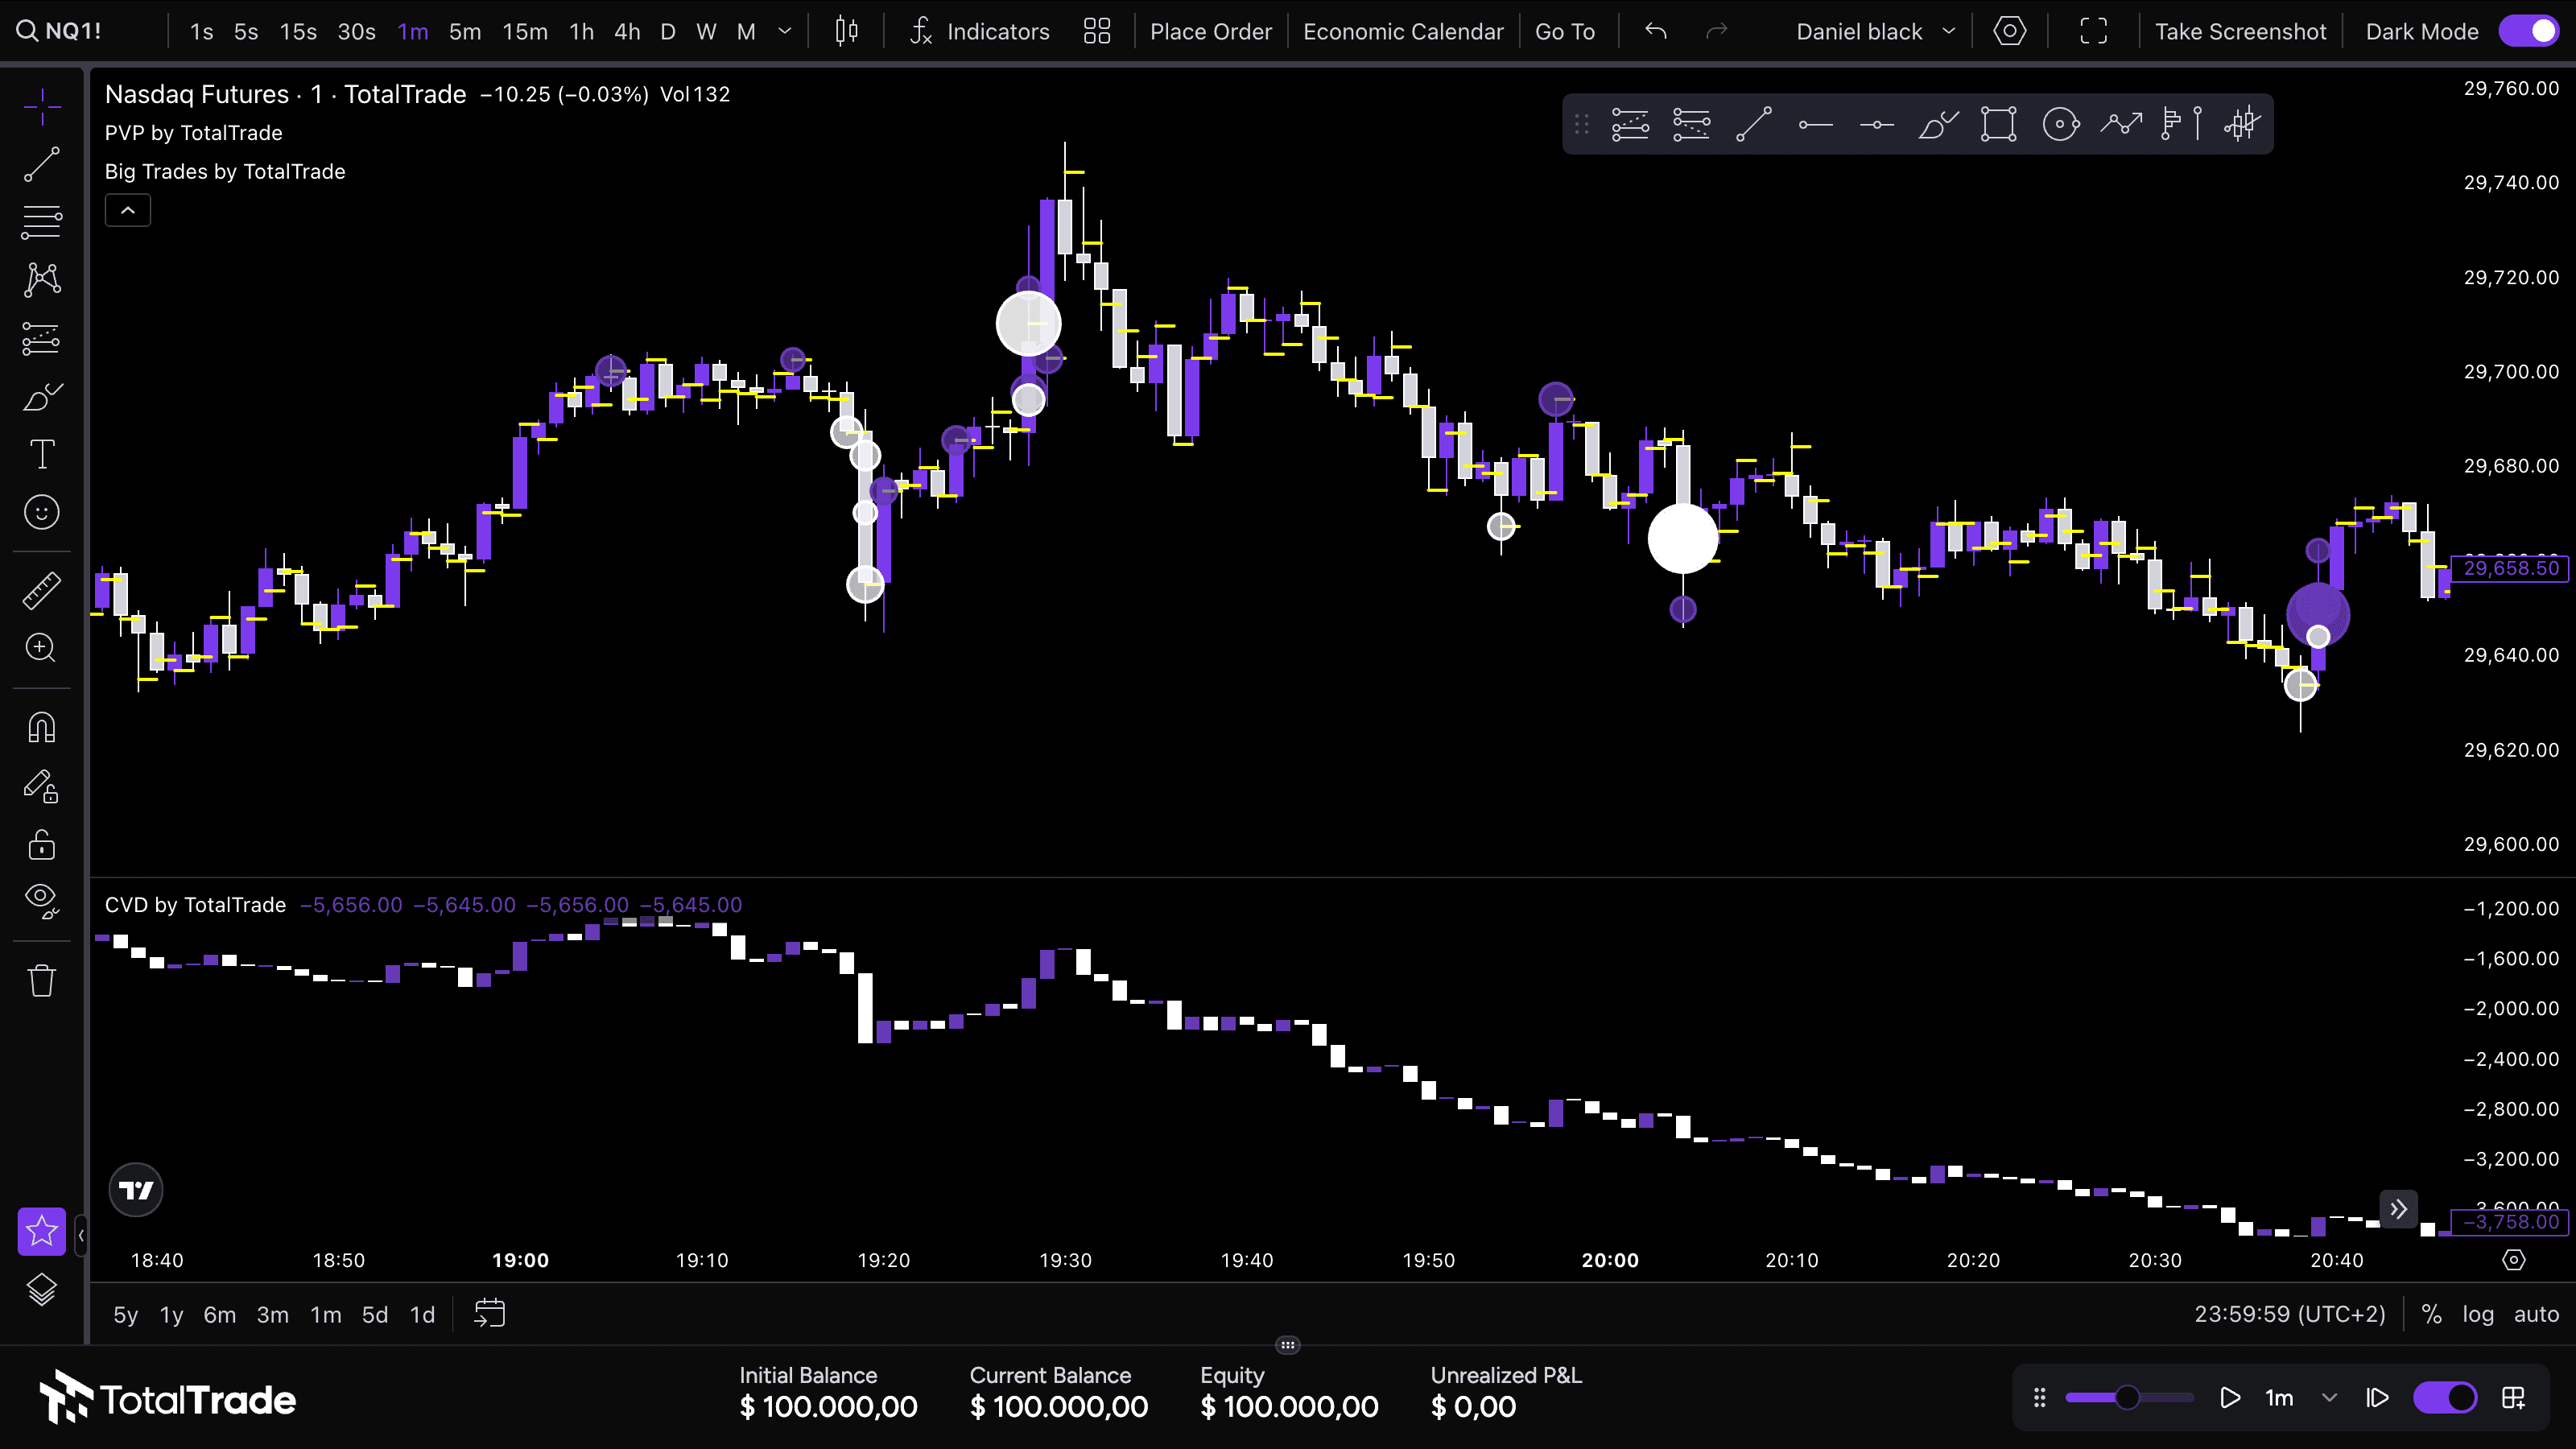Click Take Screenshot button
Image resolution: width=2576 pixels, height=1449 pixels.
(x=2240, y=31)
